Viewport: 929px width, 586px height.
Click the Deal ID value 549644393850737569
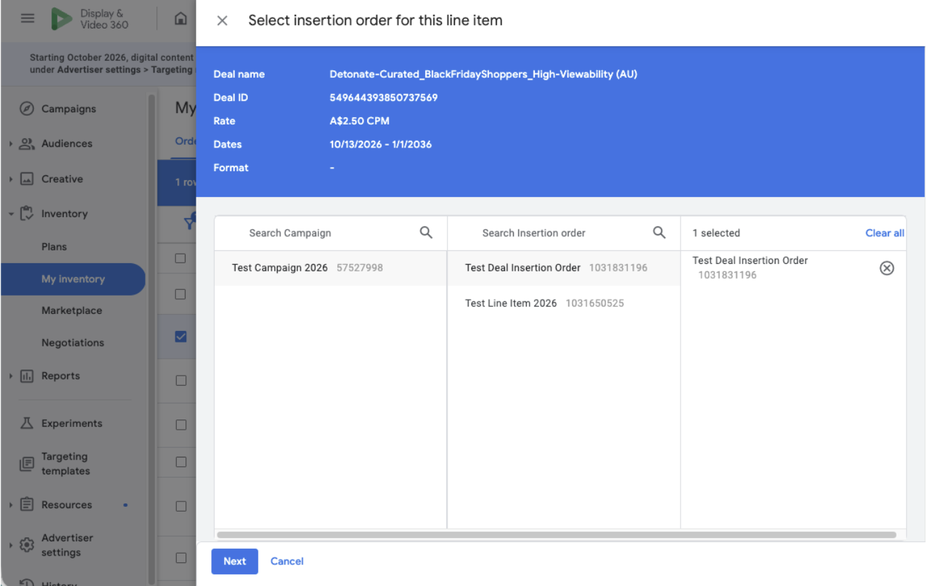[384, 97]
